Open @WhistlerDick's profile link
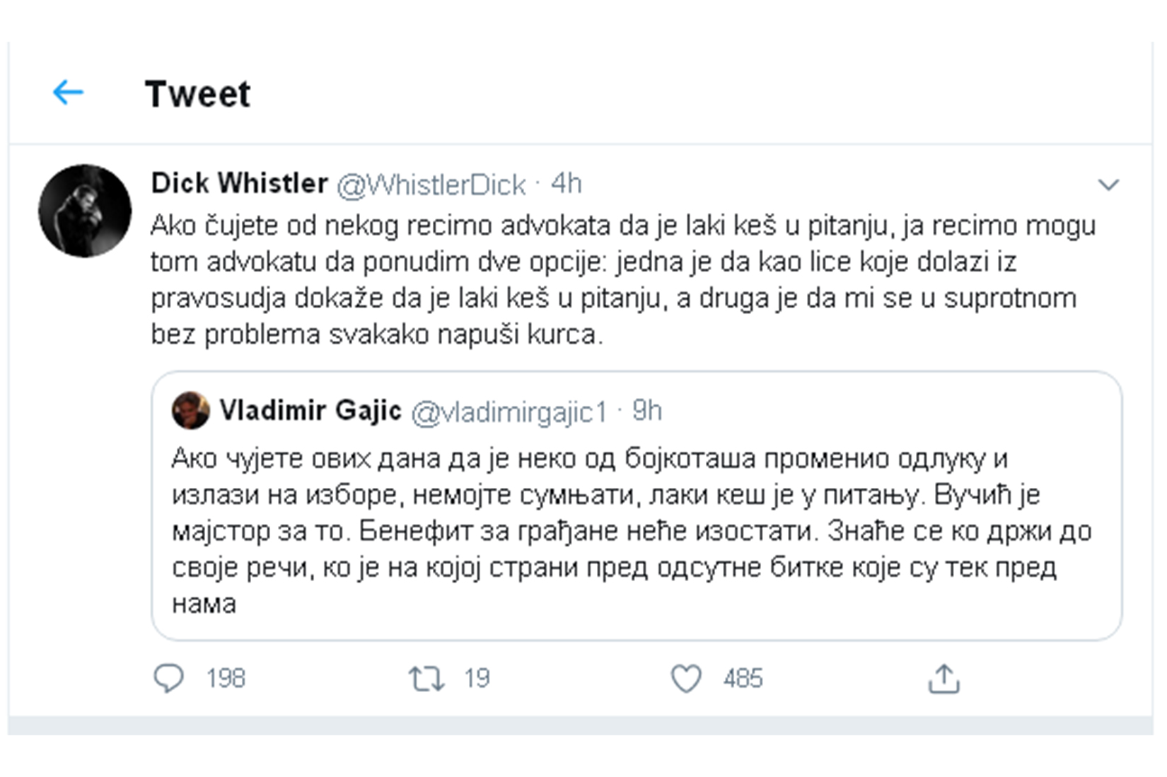Screen dimensions: 1167x777 pyautogui.click(x=431, y=183)
